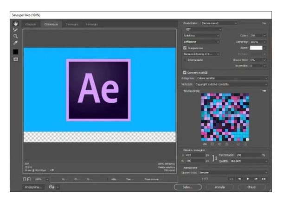Image resolution: width=283 pixels, height=201 pixels.
Task: Expand the browser preview dropdown arrow
Action: 58,187
